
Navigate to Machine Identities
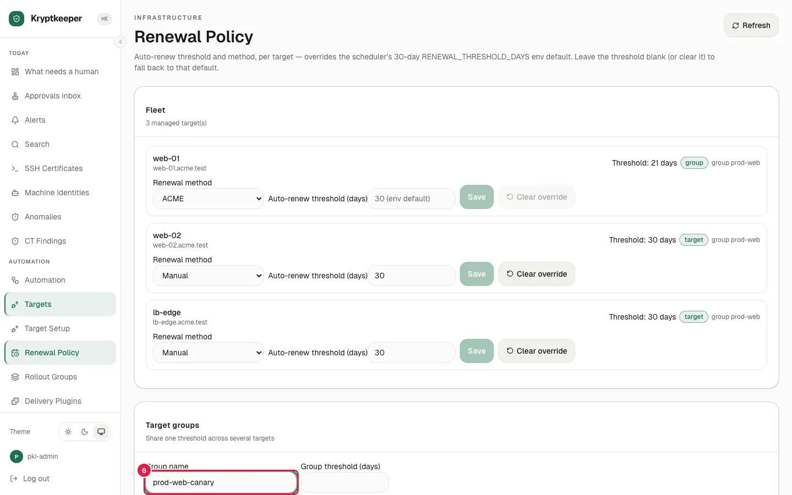[61, 193]
